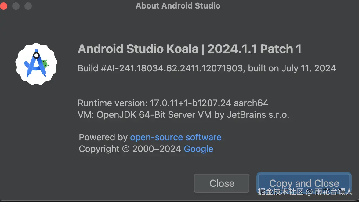This screenshot has height=202, width=359.
Task: Click the gray zoom window button
Action: coord(28,6)
